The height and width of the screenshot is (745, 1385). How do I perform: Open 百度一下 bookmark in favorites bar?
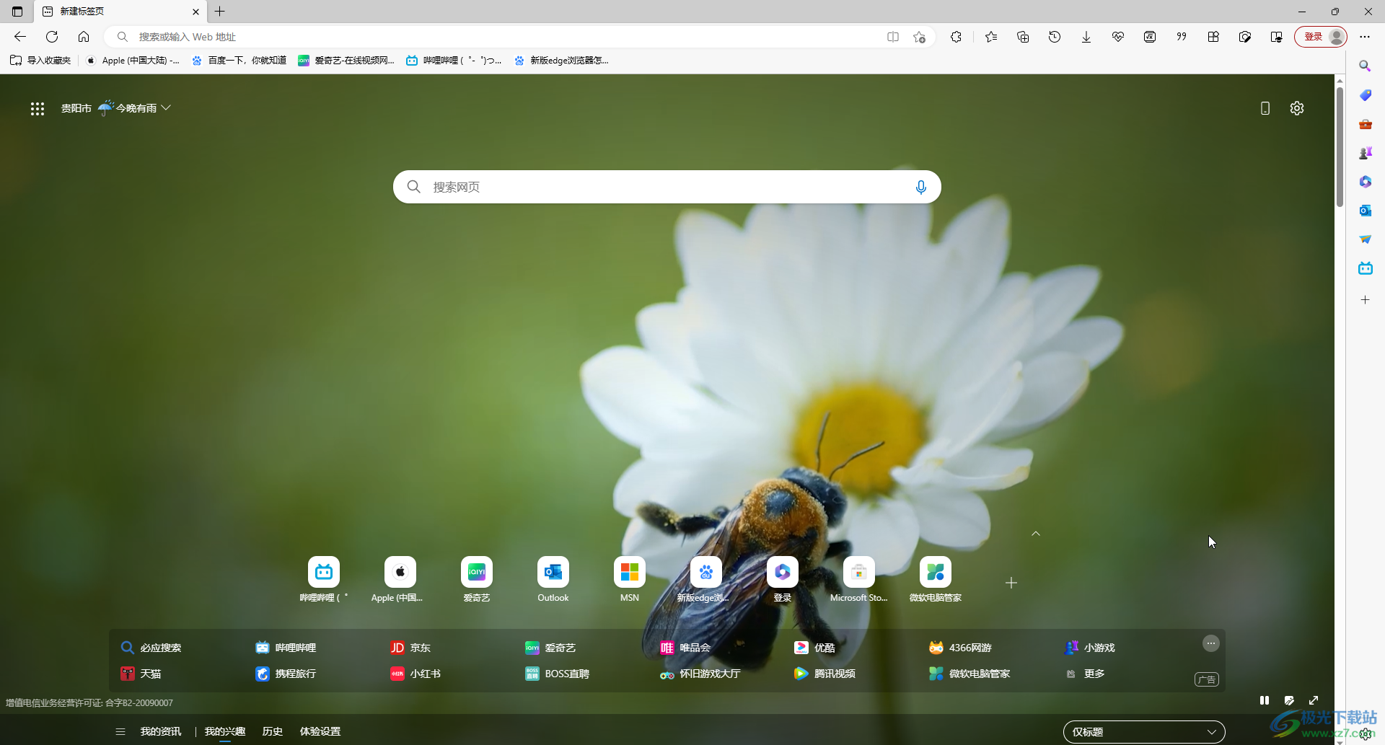coord(239,61)
